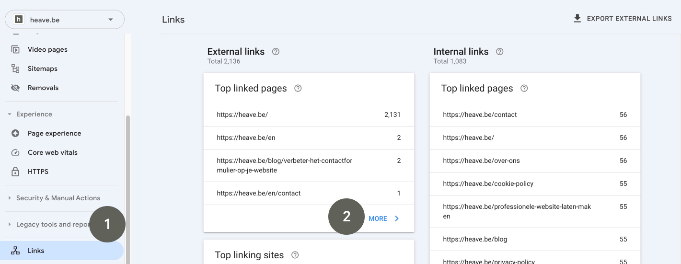Click the Page experience icon
The width and height of the screenshot is (681, 264).
(x=15, y=133)
